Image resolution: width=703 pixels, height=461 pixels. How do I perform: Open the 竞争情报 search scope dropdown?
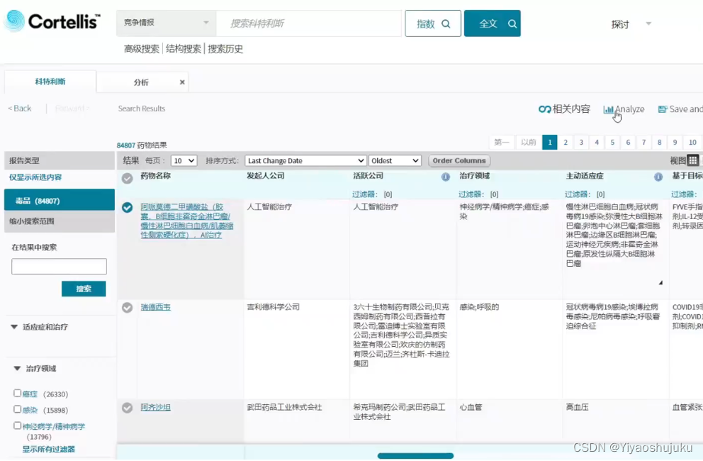tap(167, 23)
